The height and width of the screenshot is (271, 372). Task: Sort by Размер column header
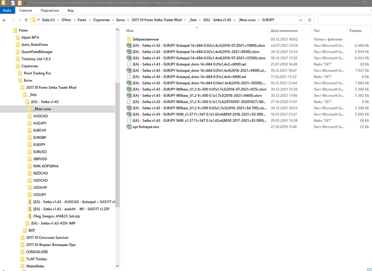point(355,31)
